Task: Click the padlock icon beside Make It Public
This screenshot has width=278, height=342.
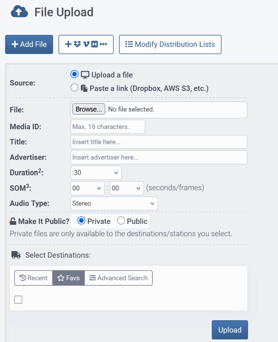Action: tap(13, 221)
